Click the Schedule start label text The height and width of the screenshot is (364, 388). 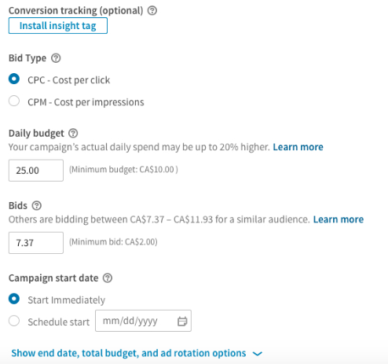click(x=59, y=322)
